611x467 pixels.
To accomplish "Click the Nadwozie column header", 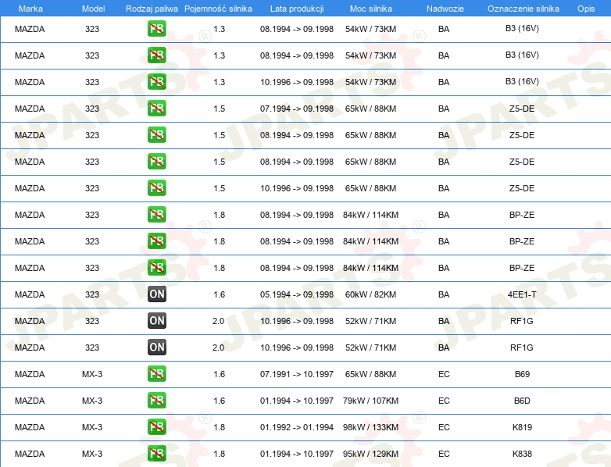I will click(x=445, y=9).
